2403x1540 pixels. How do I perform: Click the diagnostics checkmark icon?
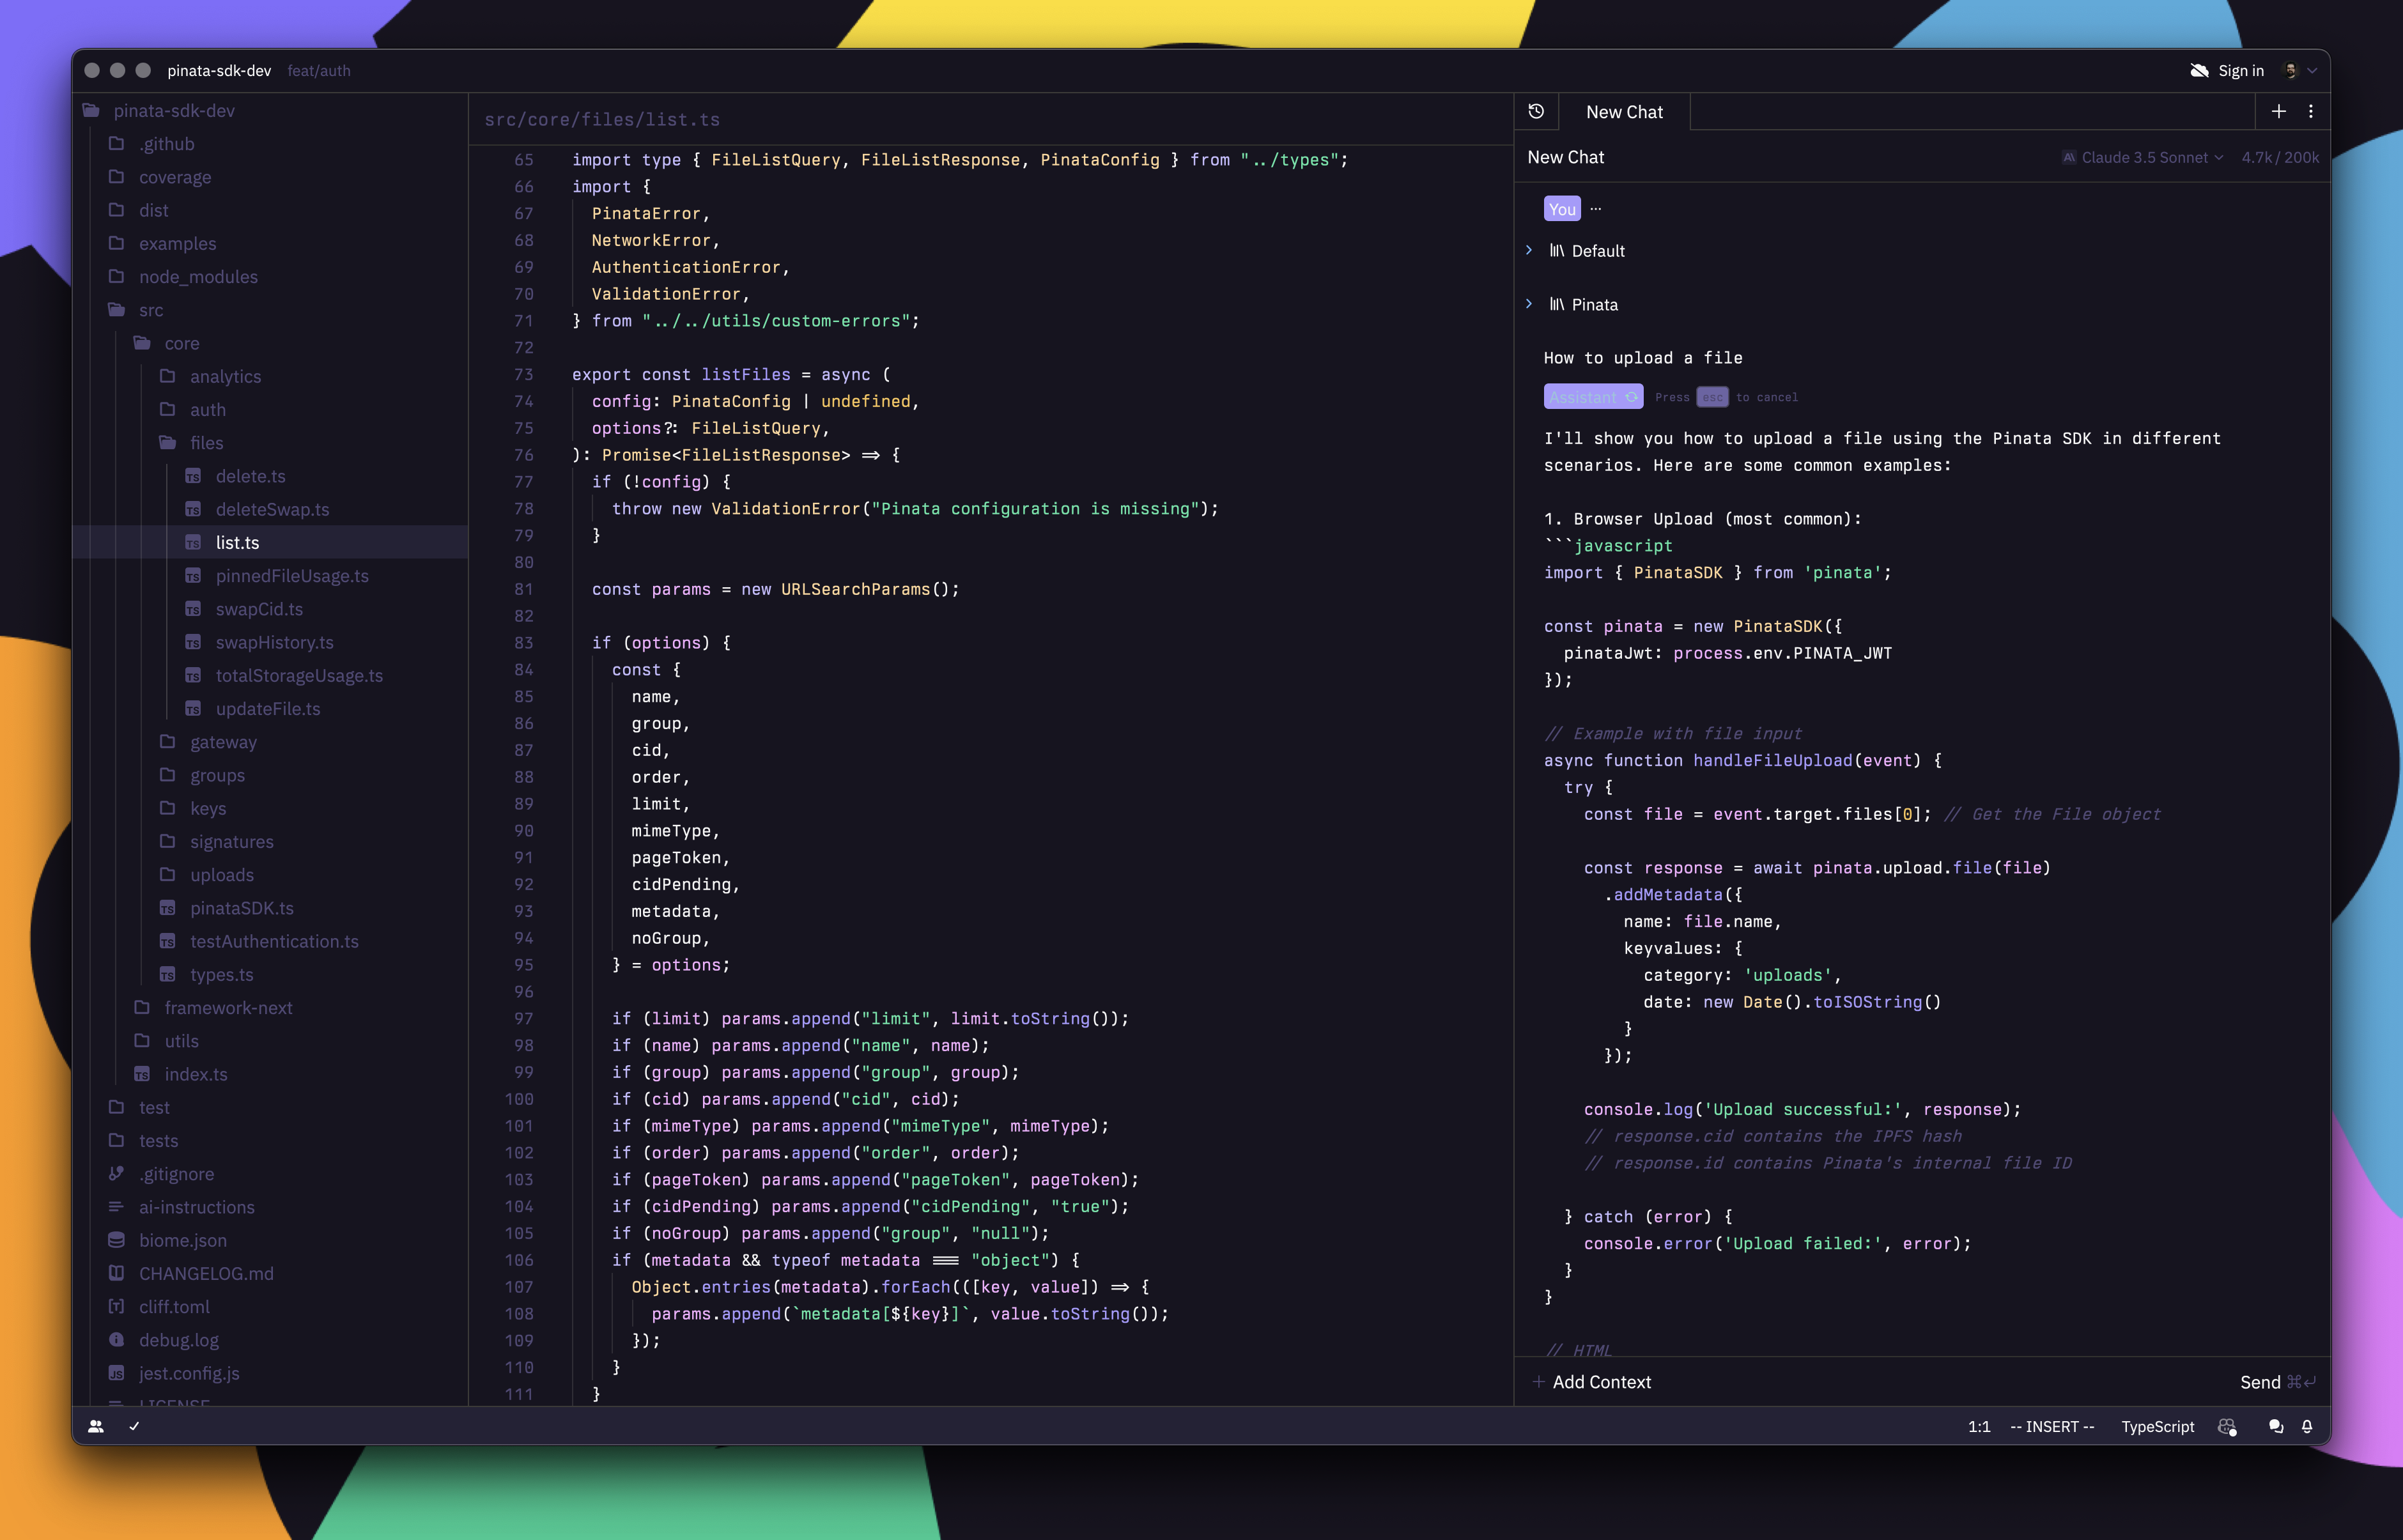(x=134, y=1426)
